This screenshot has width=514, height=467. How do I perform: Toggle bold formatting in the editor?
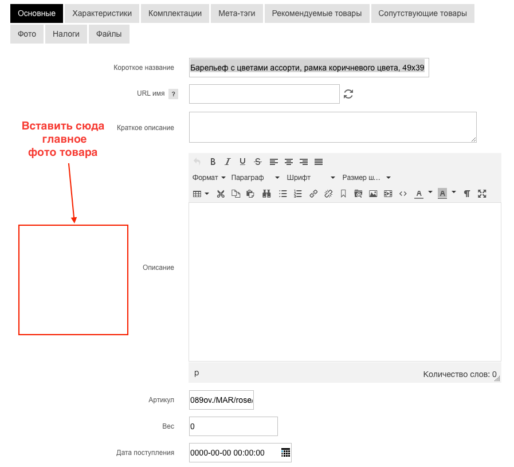pyautogui.click(x=213, y=162)
